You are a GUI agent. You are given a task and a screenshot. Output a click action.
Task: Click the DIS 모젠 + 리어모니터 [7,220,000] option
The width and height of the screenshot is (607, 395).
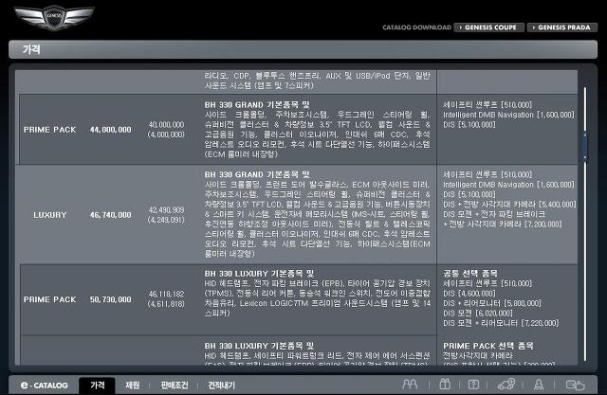tap(501, 323)
